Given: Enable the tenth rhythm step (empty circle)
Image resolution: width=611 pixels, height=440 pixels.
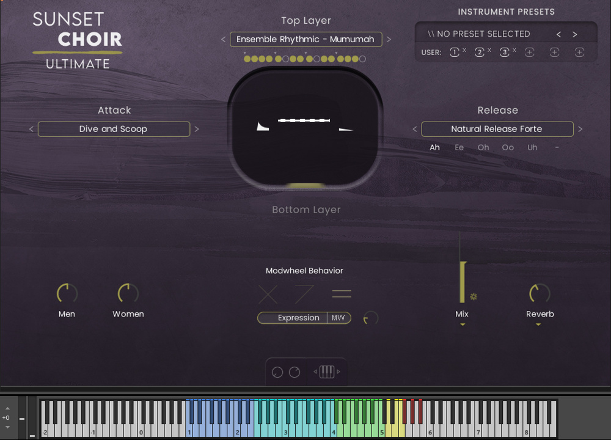Looking at the screenshot, I should click(316, 59).
